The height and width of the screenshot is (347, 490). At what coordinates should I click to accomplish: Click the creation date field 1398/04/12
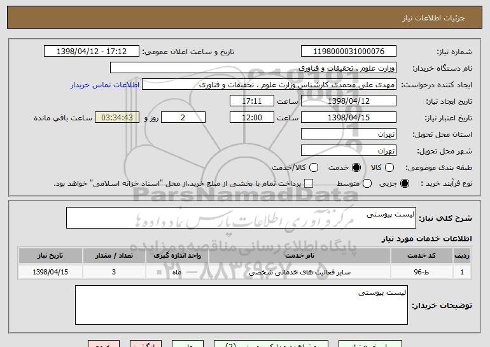tap(349, 101)
